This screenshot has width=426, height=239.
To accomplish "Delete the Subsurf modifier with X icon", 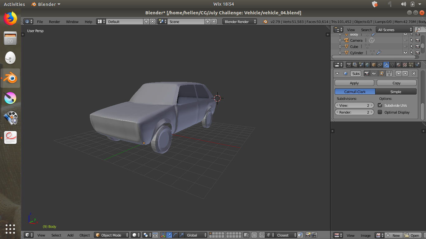I will coord(414,73).
